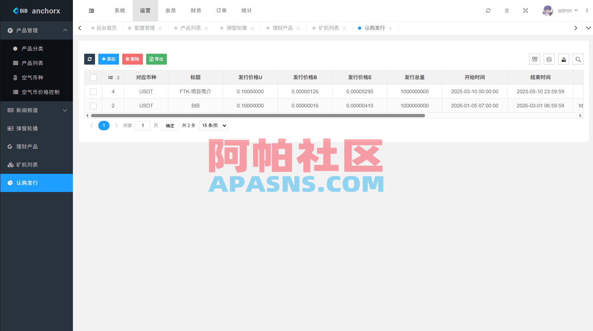The image size is (593, 331).
Task: Open the search magnifier icon
Action: (578, 59)
